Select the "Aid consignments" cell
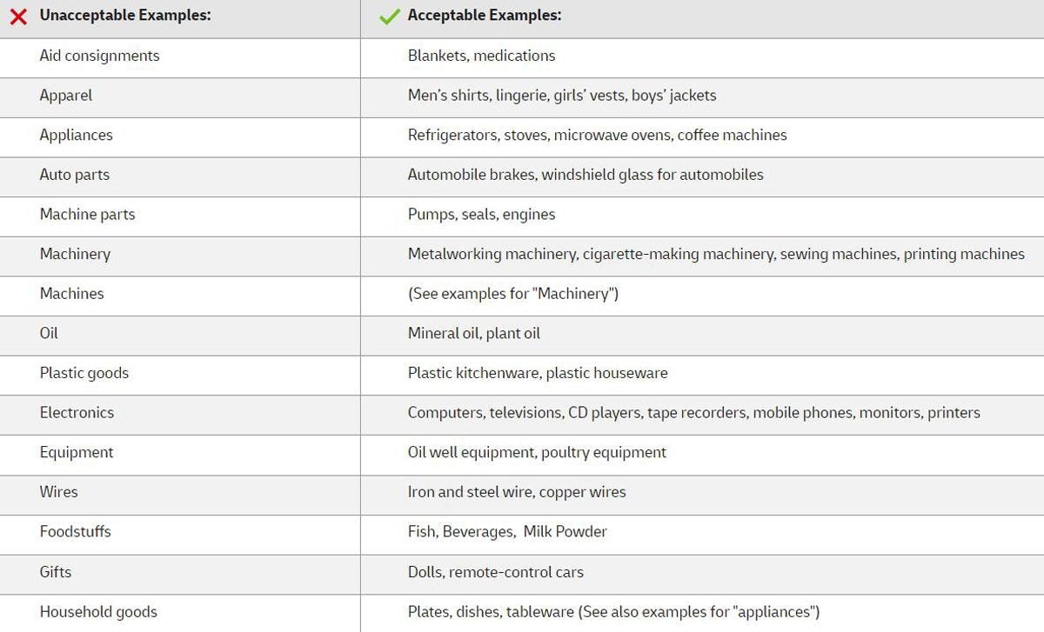Screen dimensions: 1044x632 pos(99,56)
